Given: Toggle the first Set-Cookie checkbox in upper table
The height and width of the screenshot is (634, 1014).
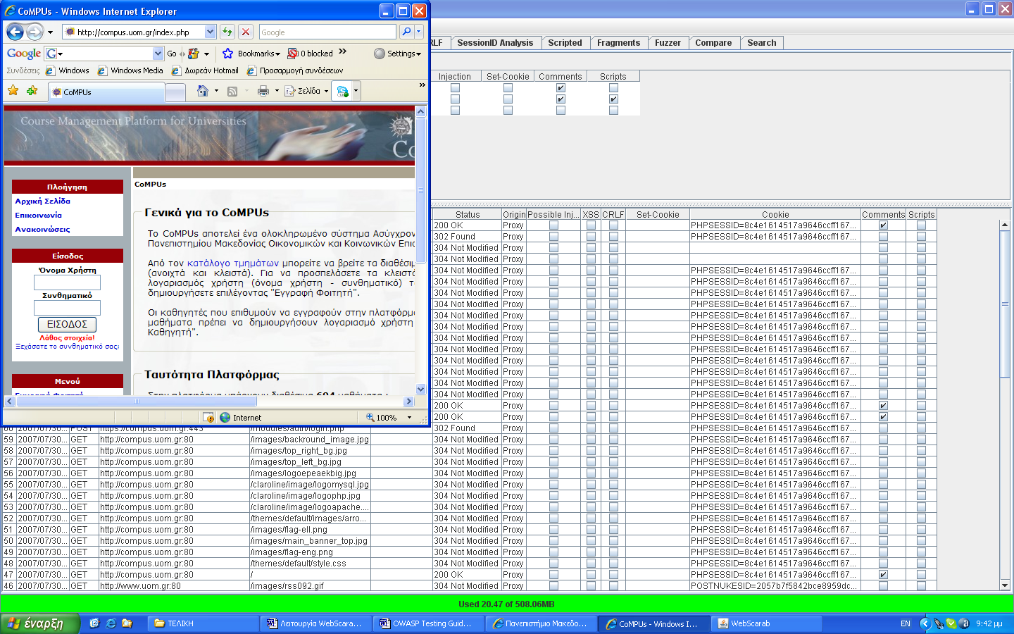Looking at the screenshot, I should (x=508, y=88).
